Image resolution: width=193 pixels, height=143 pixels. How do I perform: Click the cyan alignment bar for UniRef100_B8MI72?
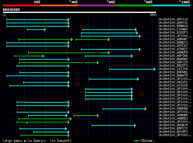pyautogui.click(x=43, y=129)
